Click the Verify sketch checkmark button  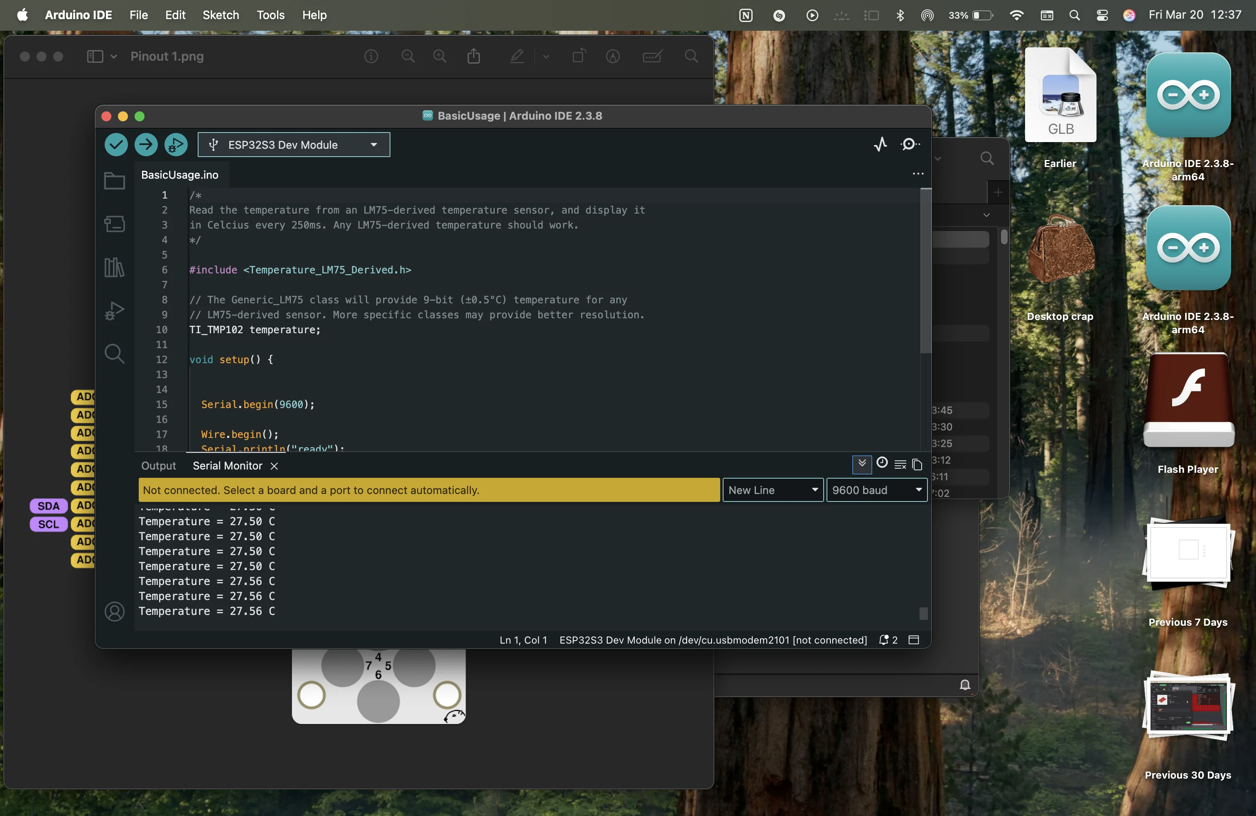(x=116, y=145)
